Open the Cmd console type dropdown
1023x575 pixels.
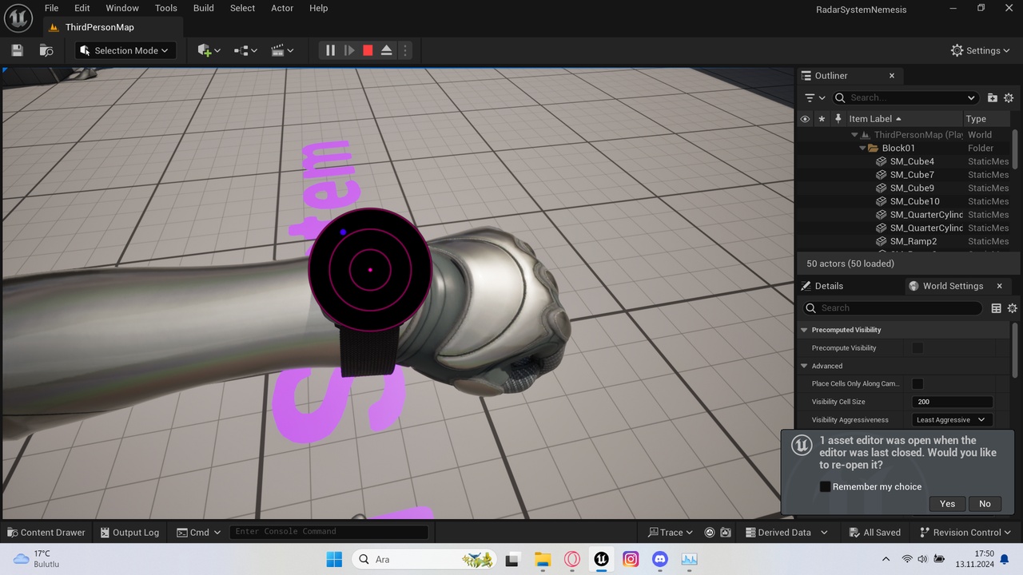click(x=198, y=532)
